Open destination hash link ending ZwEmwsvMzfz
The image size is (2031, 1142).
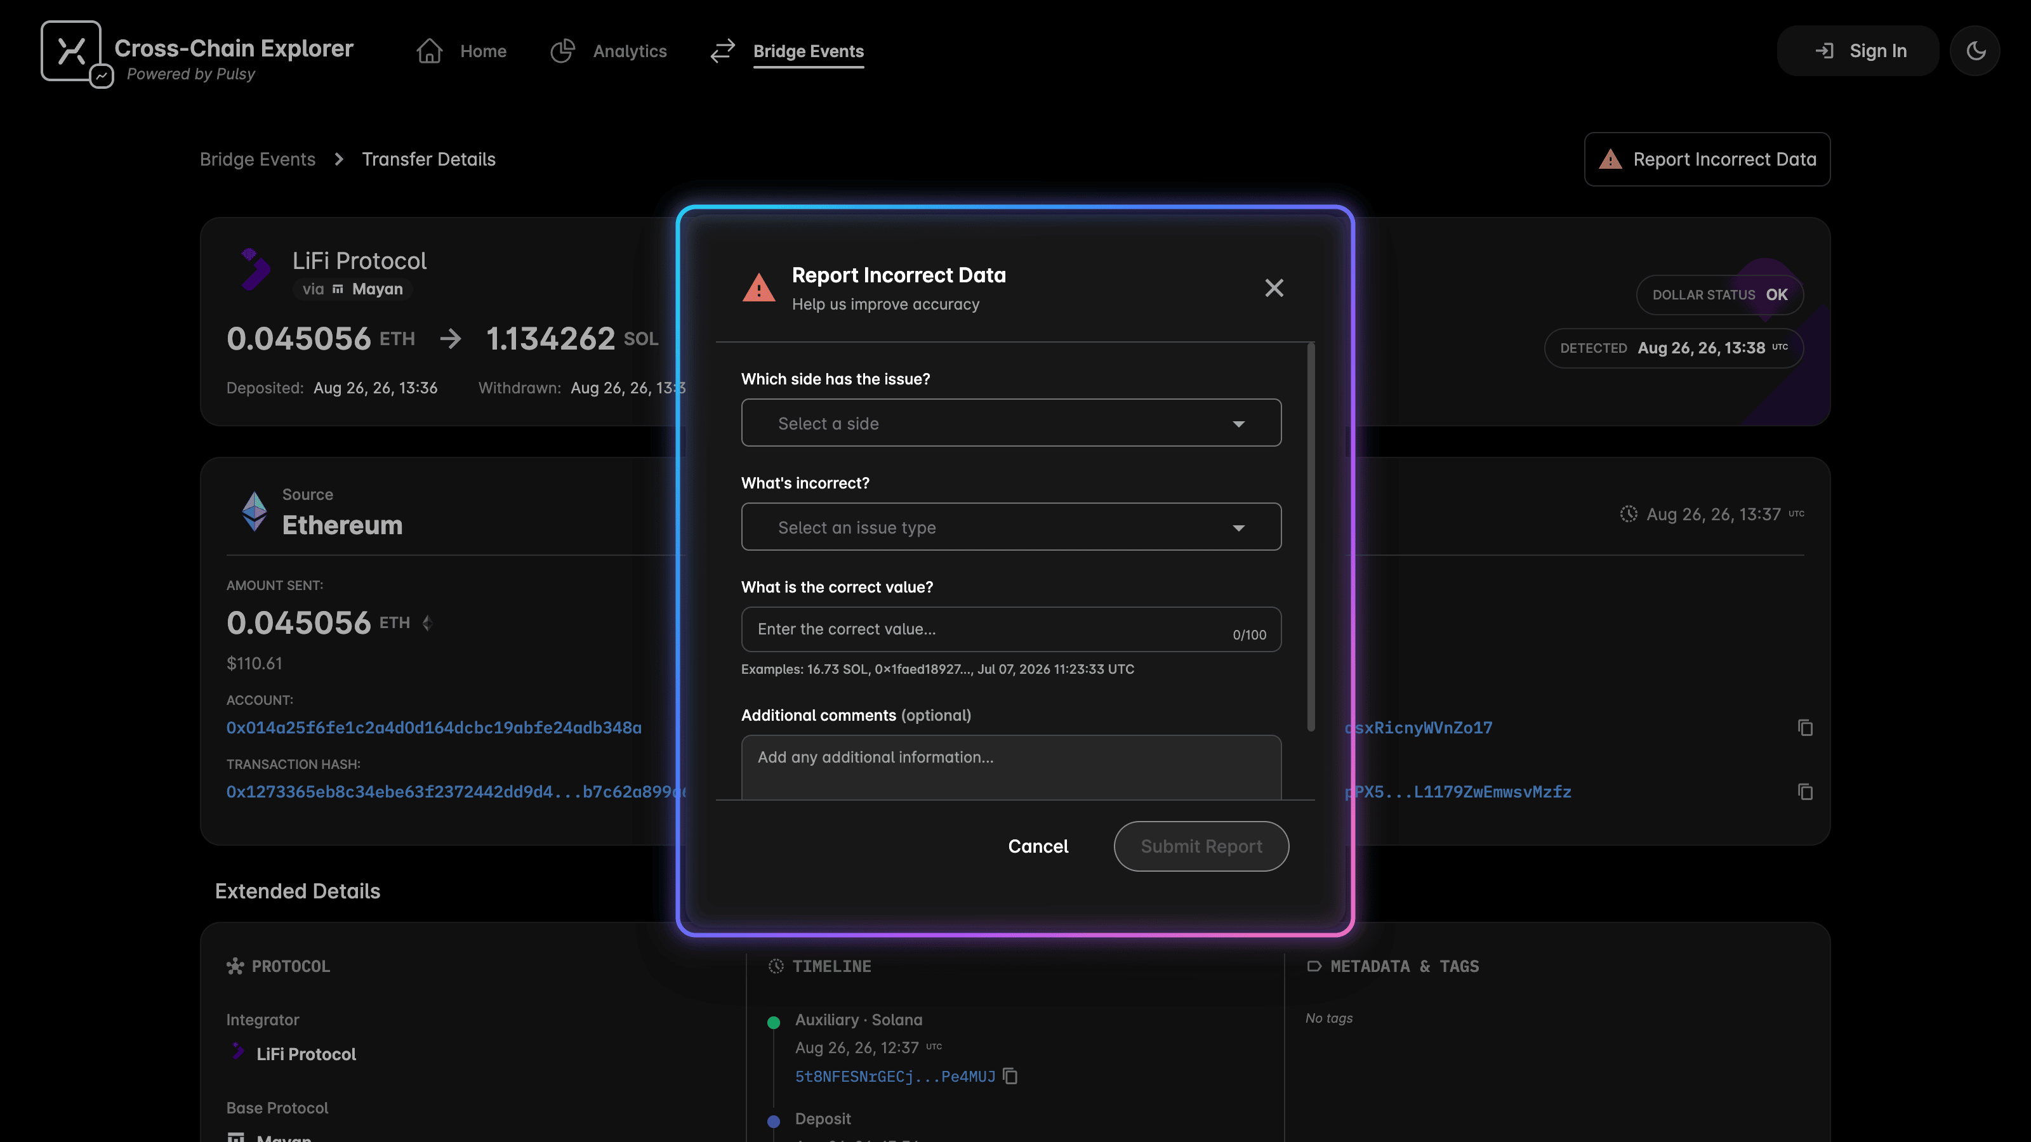click(x=1459, y=792)
